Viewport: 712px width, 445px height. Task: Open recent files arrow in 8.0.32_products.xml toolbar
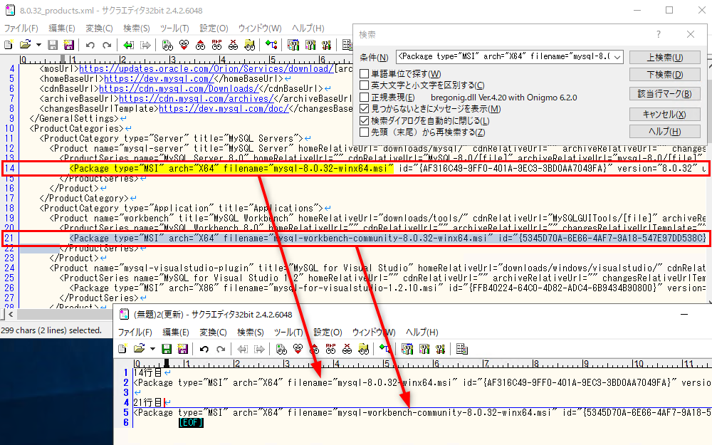pyautogui.click(x=38, y=44)
